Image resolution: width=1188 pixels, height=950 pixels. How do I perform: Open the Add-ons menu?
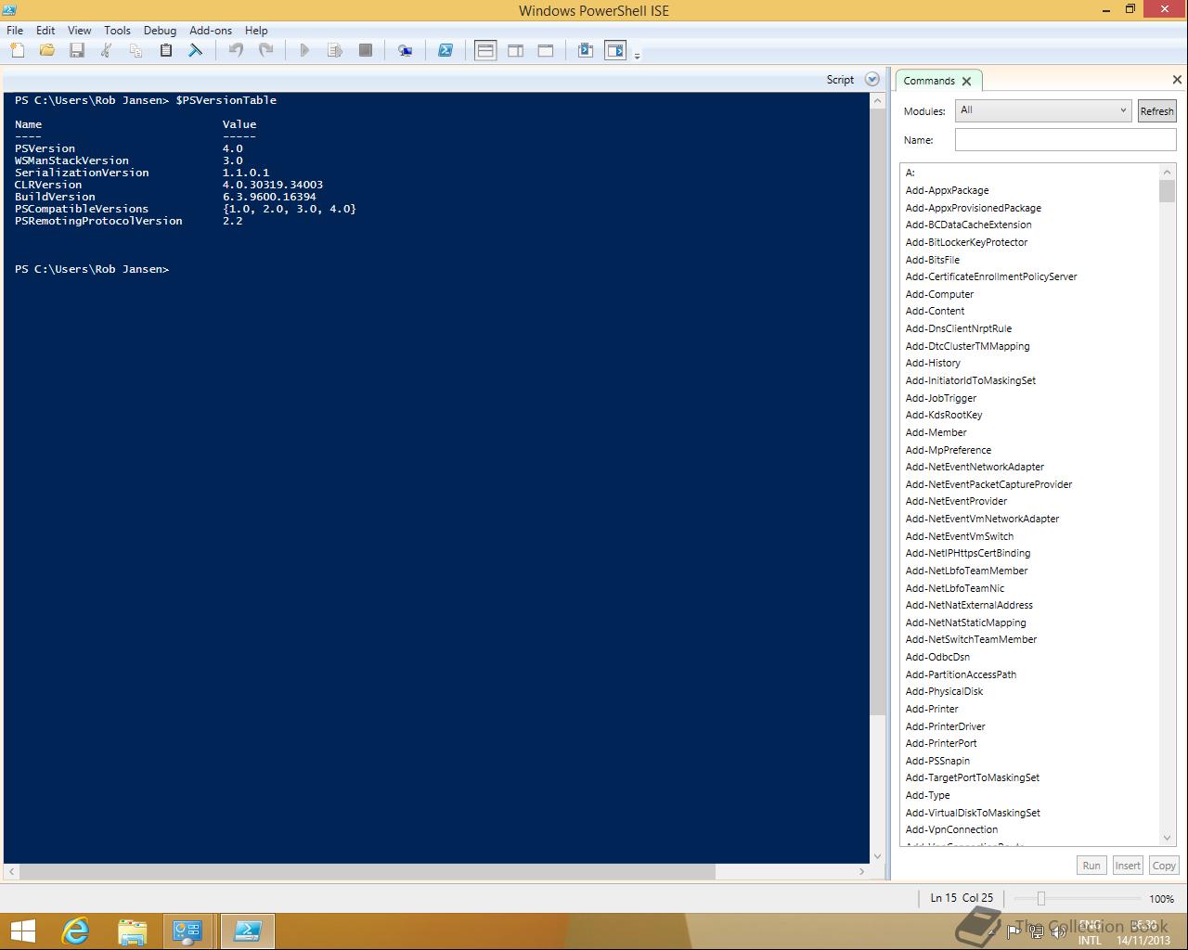211,31
